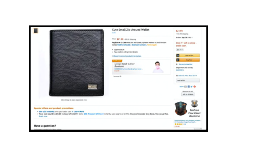Share the product on Twitter
The width and height of the screenshot is (259, 141).
point(192,87)
